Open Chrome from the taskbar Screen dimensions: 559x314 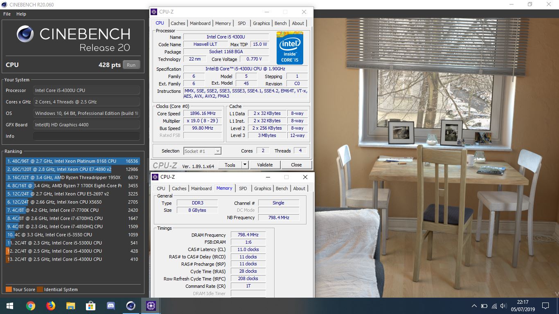coord(30,305)
